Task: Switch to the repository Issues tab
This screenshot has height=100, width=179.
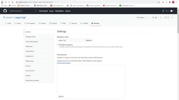Action: pyautogui.click(x=17, y=23)
